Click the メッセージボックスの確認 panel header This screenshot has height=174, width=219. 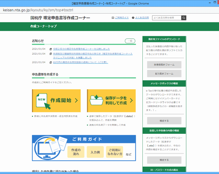(x=164, y=84)
